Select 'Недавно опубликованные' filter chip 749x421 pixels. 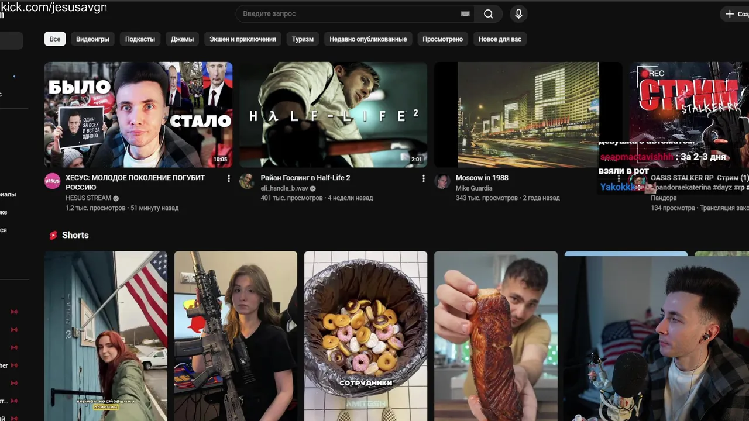click(x=368, y=39)
